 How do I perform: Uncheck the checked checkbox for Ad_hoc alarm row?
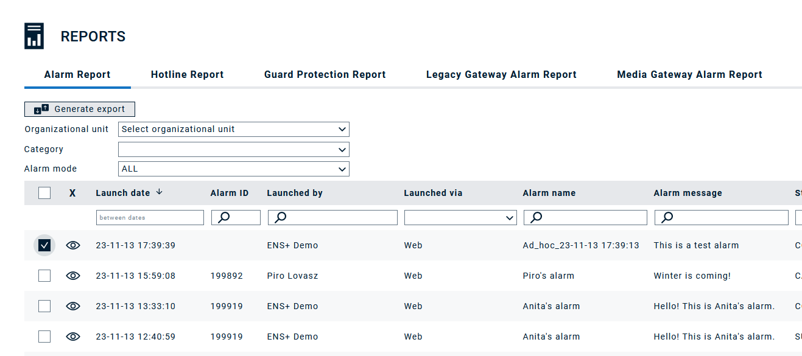[44, 245]
